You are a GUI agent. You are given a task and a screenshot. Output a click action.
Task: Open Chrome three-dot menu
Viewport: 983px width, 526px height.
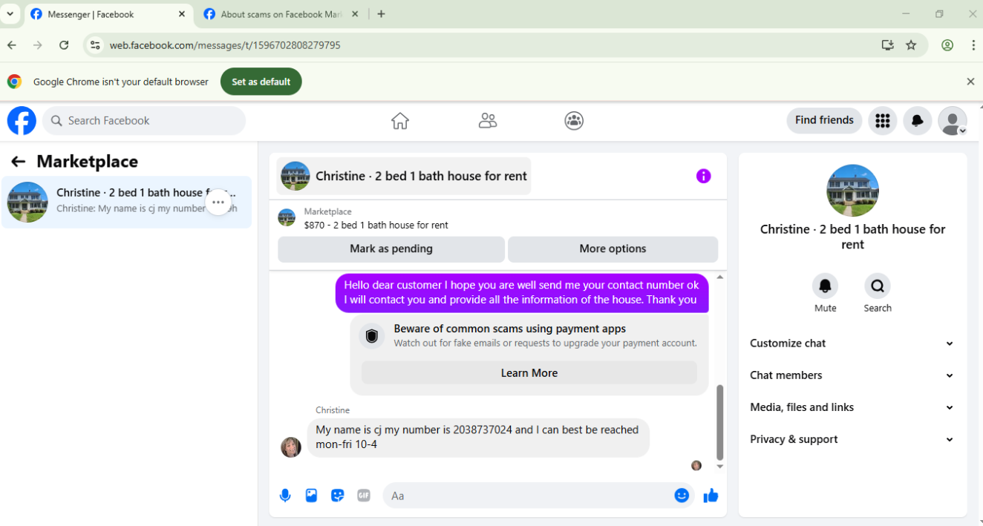click(973, 45)
